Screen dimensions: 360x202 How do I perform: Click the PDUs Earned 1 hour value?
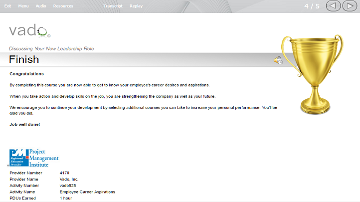66,198
